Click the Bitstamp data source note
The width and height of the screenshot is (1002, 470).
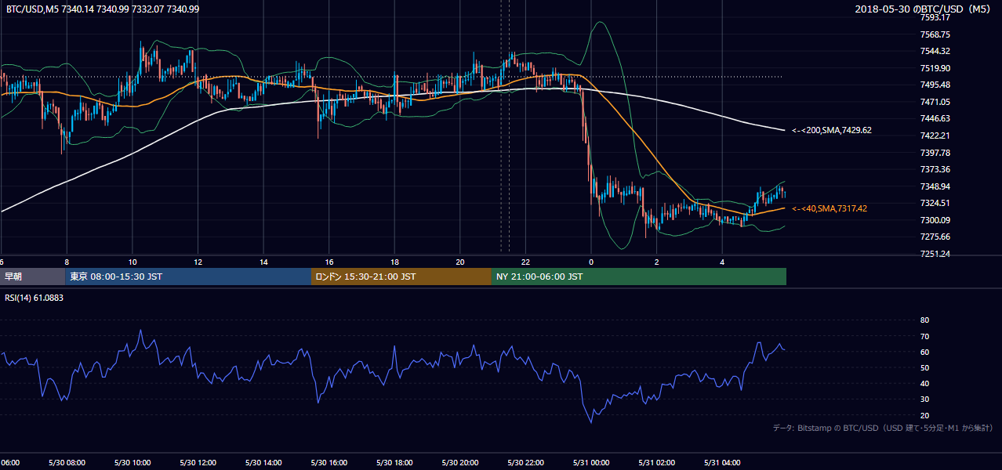pyautogui.click(x=883, y=428)
